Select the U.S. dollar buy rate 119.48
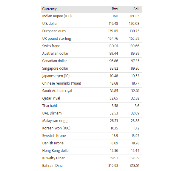The image size is (174, 171). coord(113,24)
